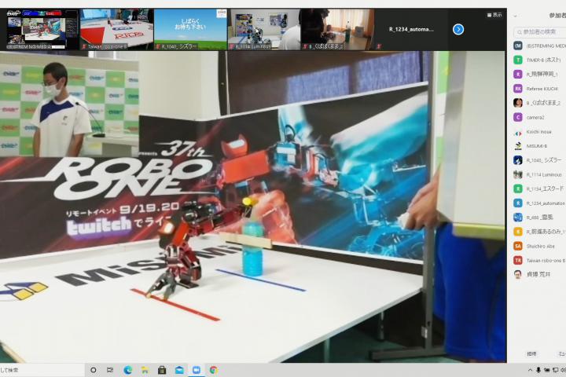Select the TIMER-B (ホスト) name text
Viewport: 566px width, 377px height.
544,60
